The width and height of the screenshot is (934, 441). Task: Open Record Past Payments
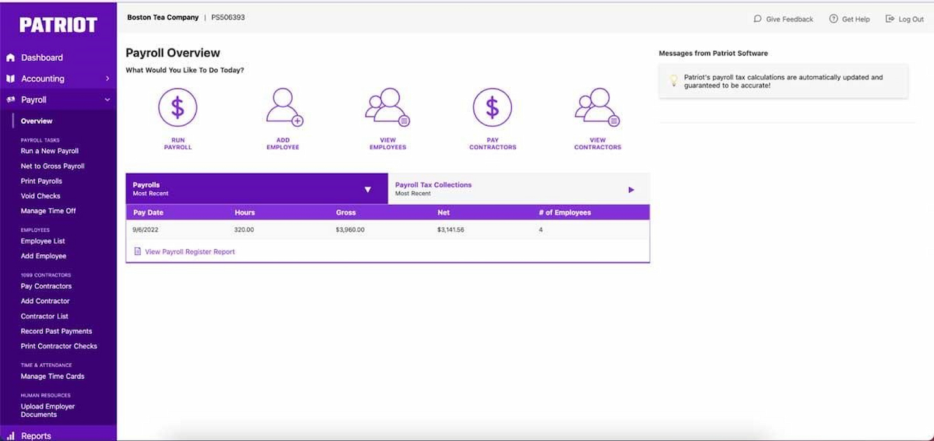(56, 331)
